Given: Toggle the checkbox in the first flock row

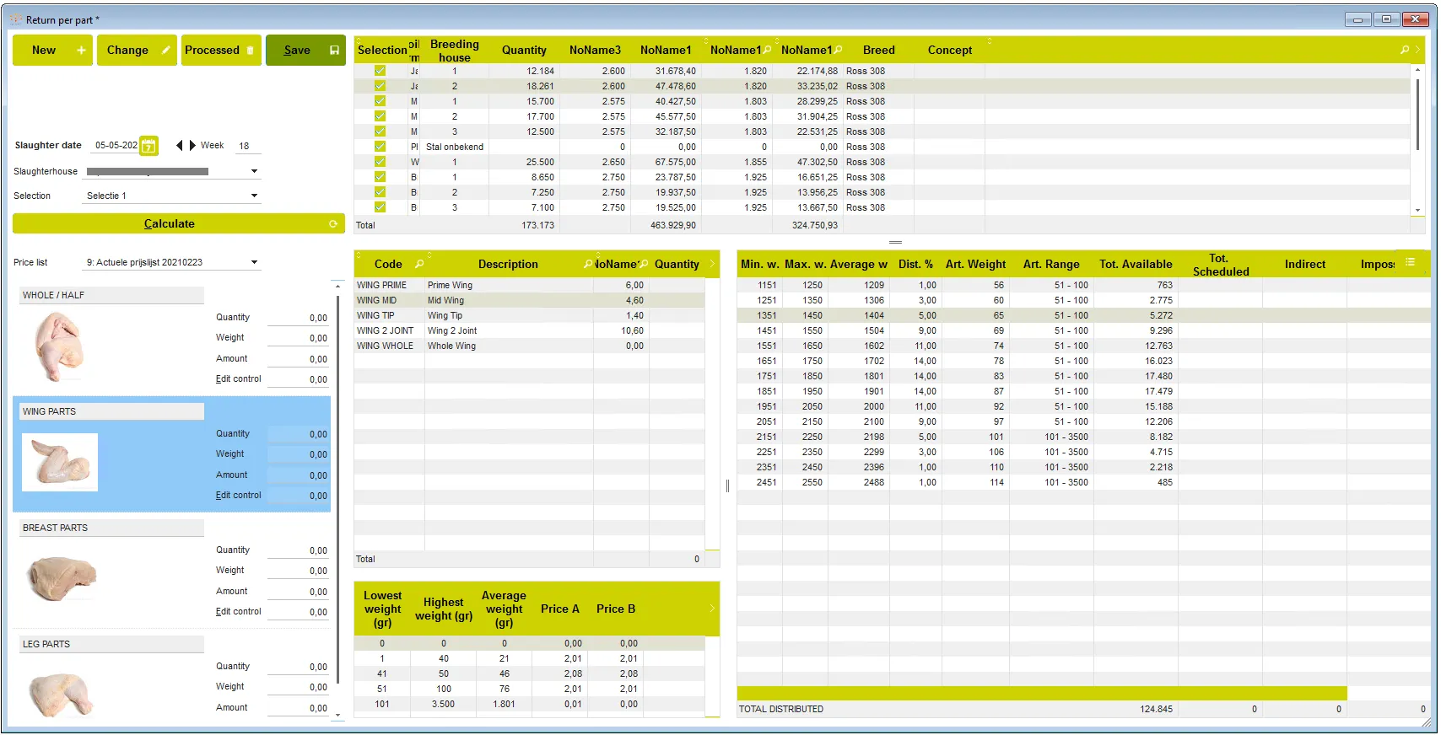Looking at the screenshot, I should (x=380, y=71).
